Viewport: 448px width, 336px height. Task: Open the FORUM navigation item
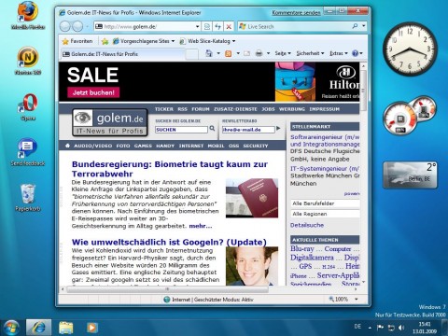[201, 109]
